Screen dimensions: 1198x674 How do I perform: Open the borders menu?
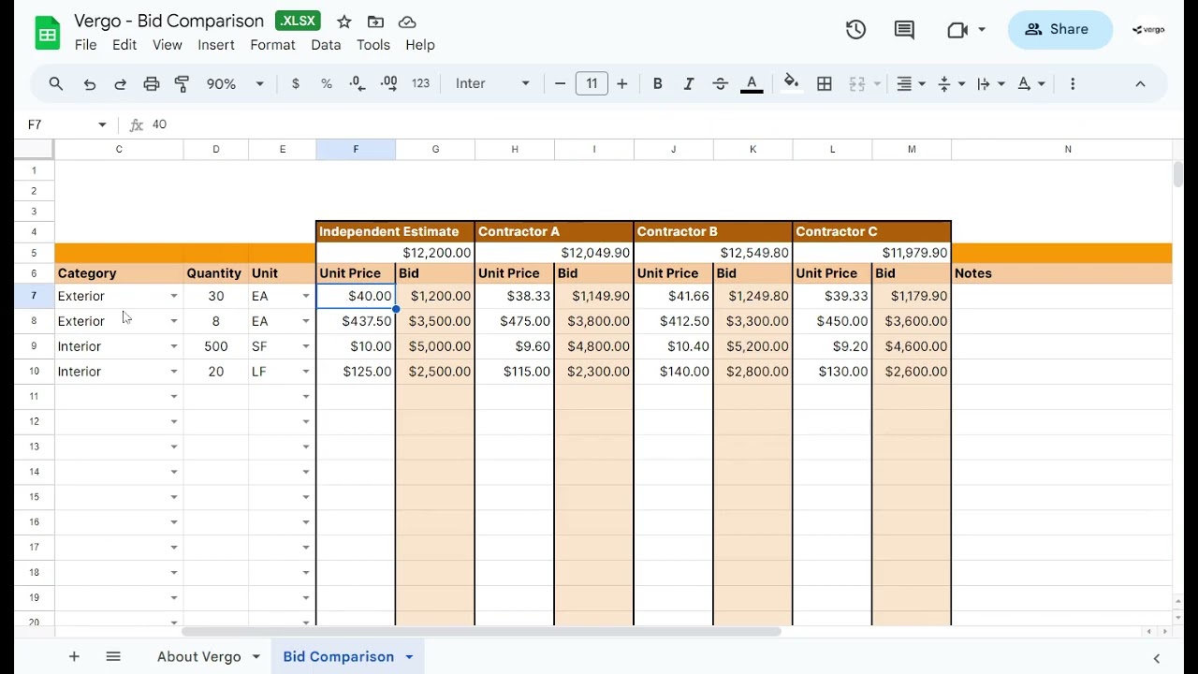[x=825, y=84]
